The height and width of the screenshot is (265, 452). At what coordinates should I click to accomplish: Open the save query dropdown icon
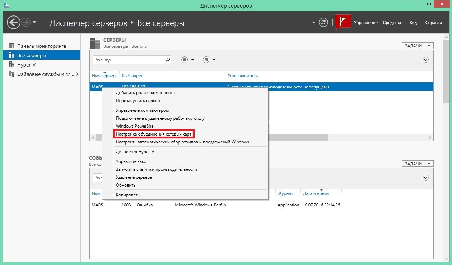(209, 60)
